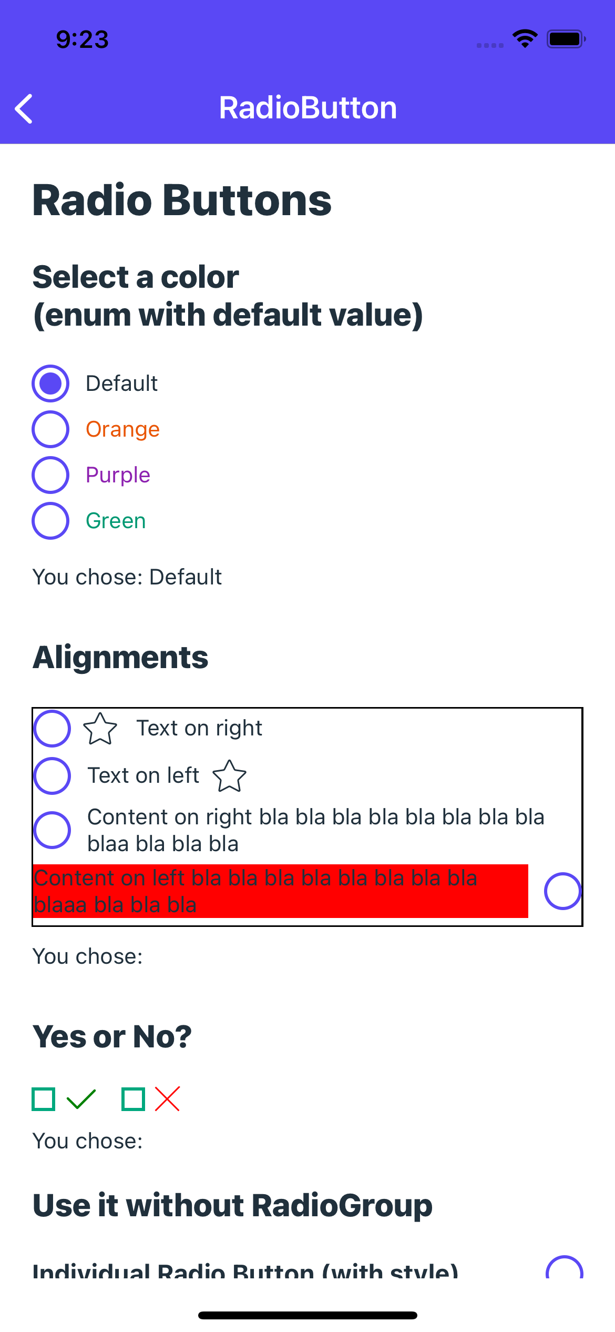Screen dimensions: 615x1332
Task: Select the Orange radio button
Action: pos(50,429)
